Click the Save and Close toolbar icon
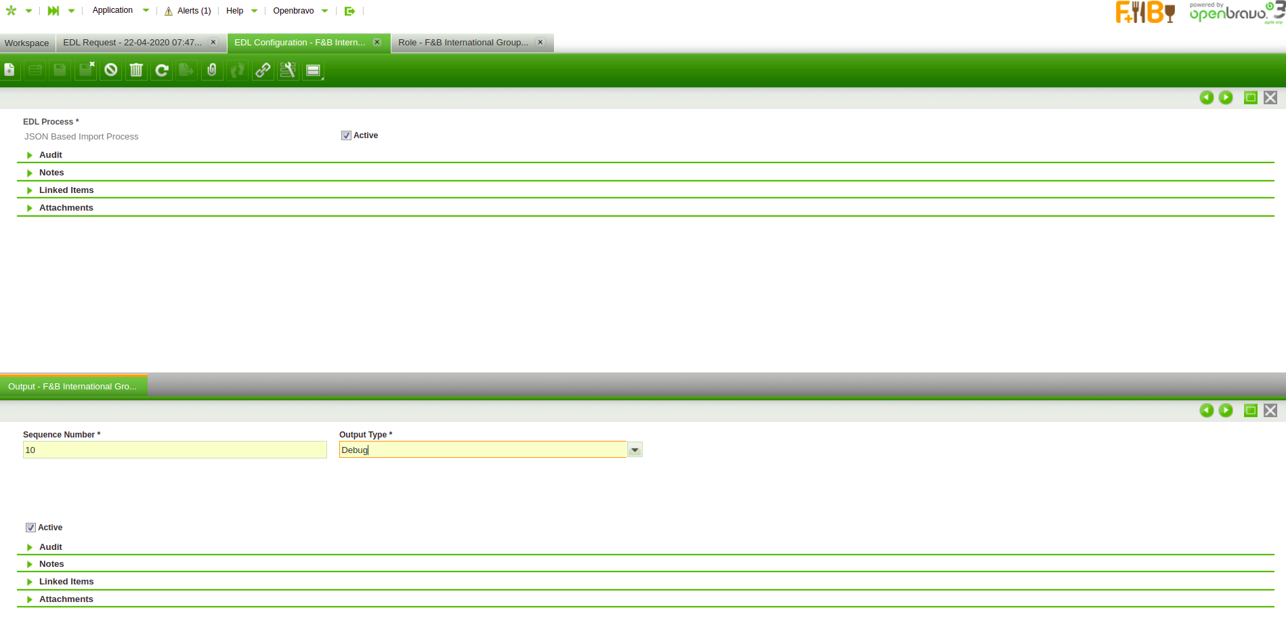The image size is (1286, 642). (x=85, y=70)
